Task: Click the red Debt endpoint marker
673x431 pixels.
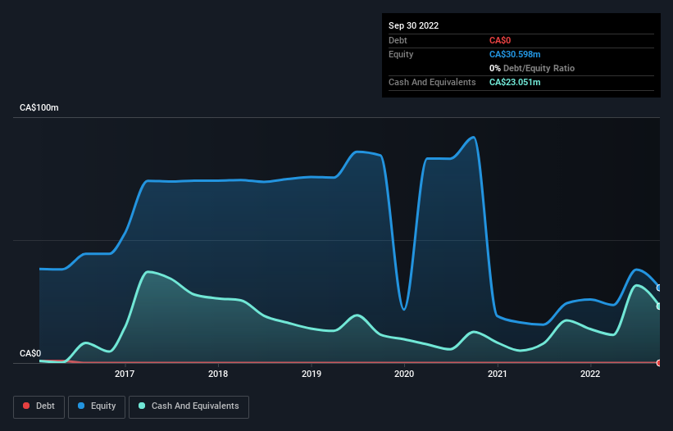Action: (x=659, y=363)
